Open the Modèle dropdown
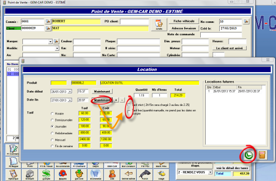This screenshot has height=181, width=276. tap(57, 48)
